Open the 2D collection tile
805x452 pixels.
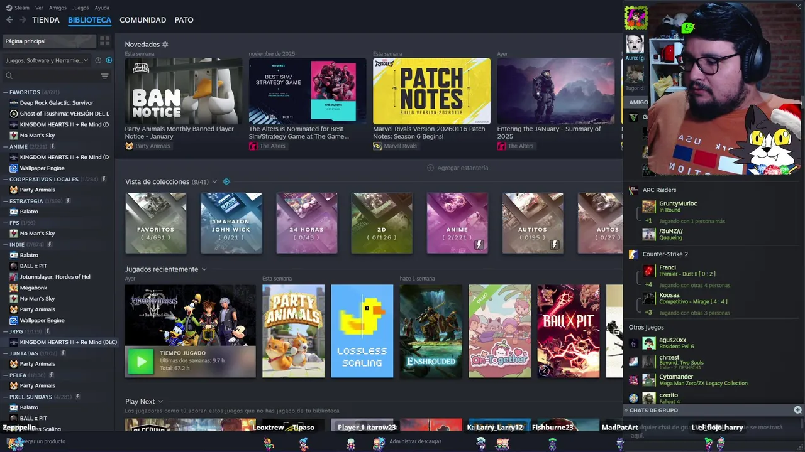point(382,223)
